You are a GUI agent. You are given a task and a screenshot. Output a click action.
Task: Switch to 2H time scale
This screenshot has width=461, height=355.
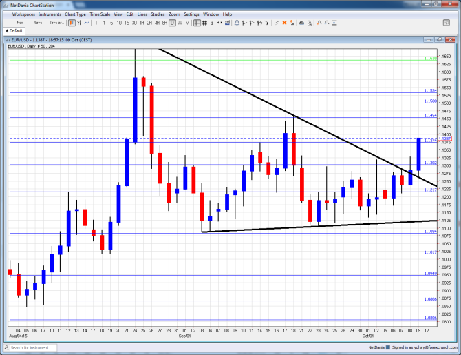coord(149,23)
